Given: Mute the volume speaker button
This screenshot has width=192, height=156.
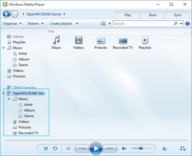Looking at the screenshot, I should pyautogui.click(x=124, y=148).
